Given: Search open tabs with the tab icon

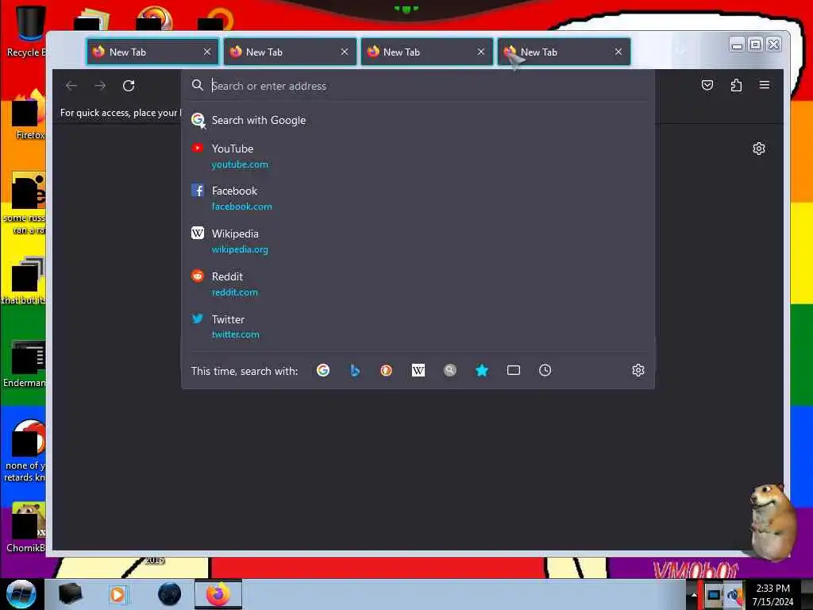Looking at the screenshot, I should (514, 370).
